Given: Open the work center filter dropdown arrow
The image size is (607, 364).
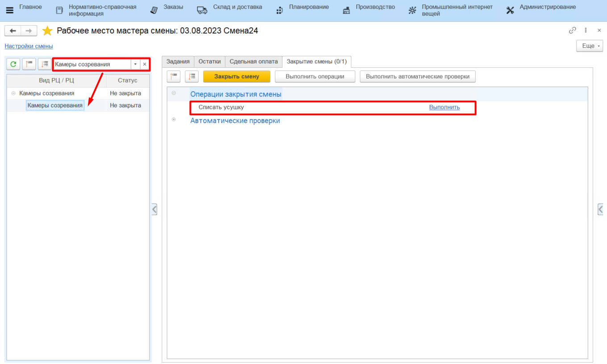Looking at the screenshot, I should [135, 64].
